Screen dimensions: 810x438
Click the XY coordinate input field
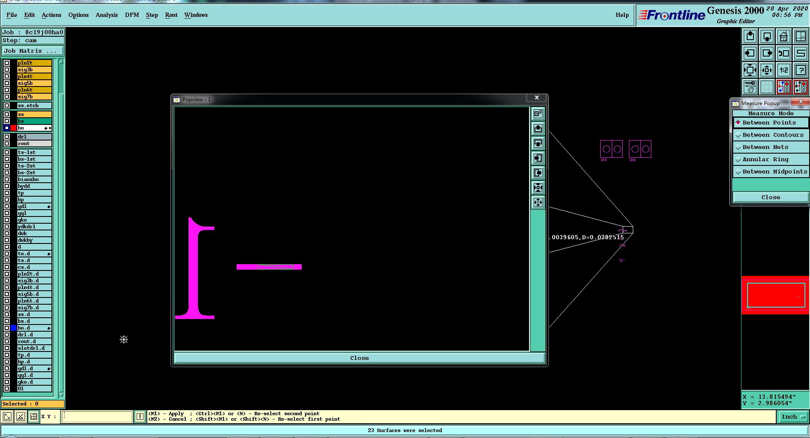click(97, 416)
